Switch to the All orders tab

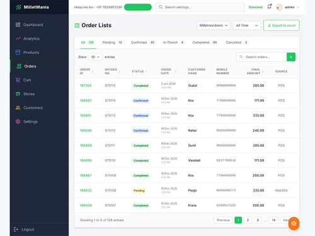click(x=88, y=43)
